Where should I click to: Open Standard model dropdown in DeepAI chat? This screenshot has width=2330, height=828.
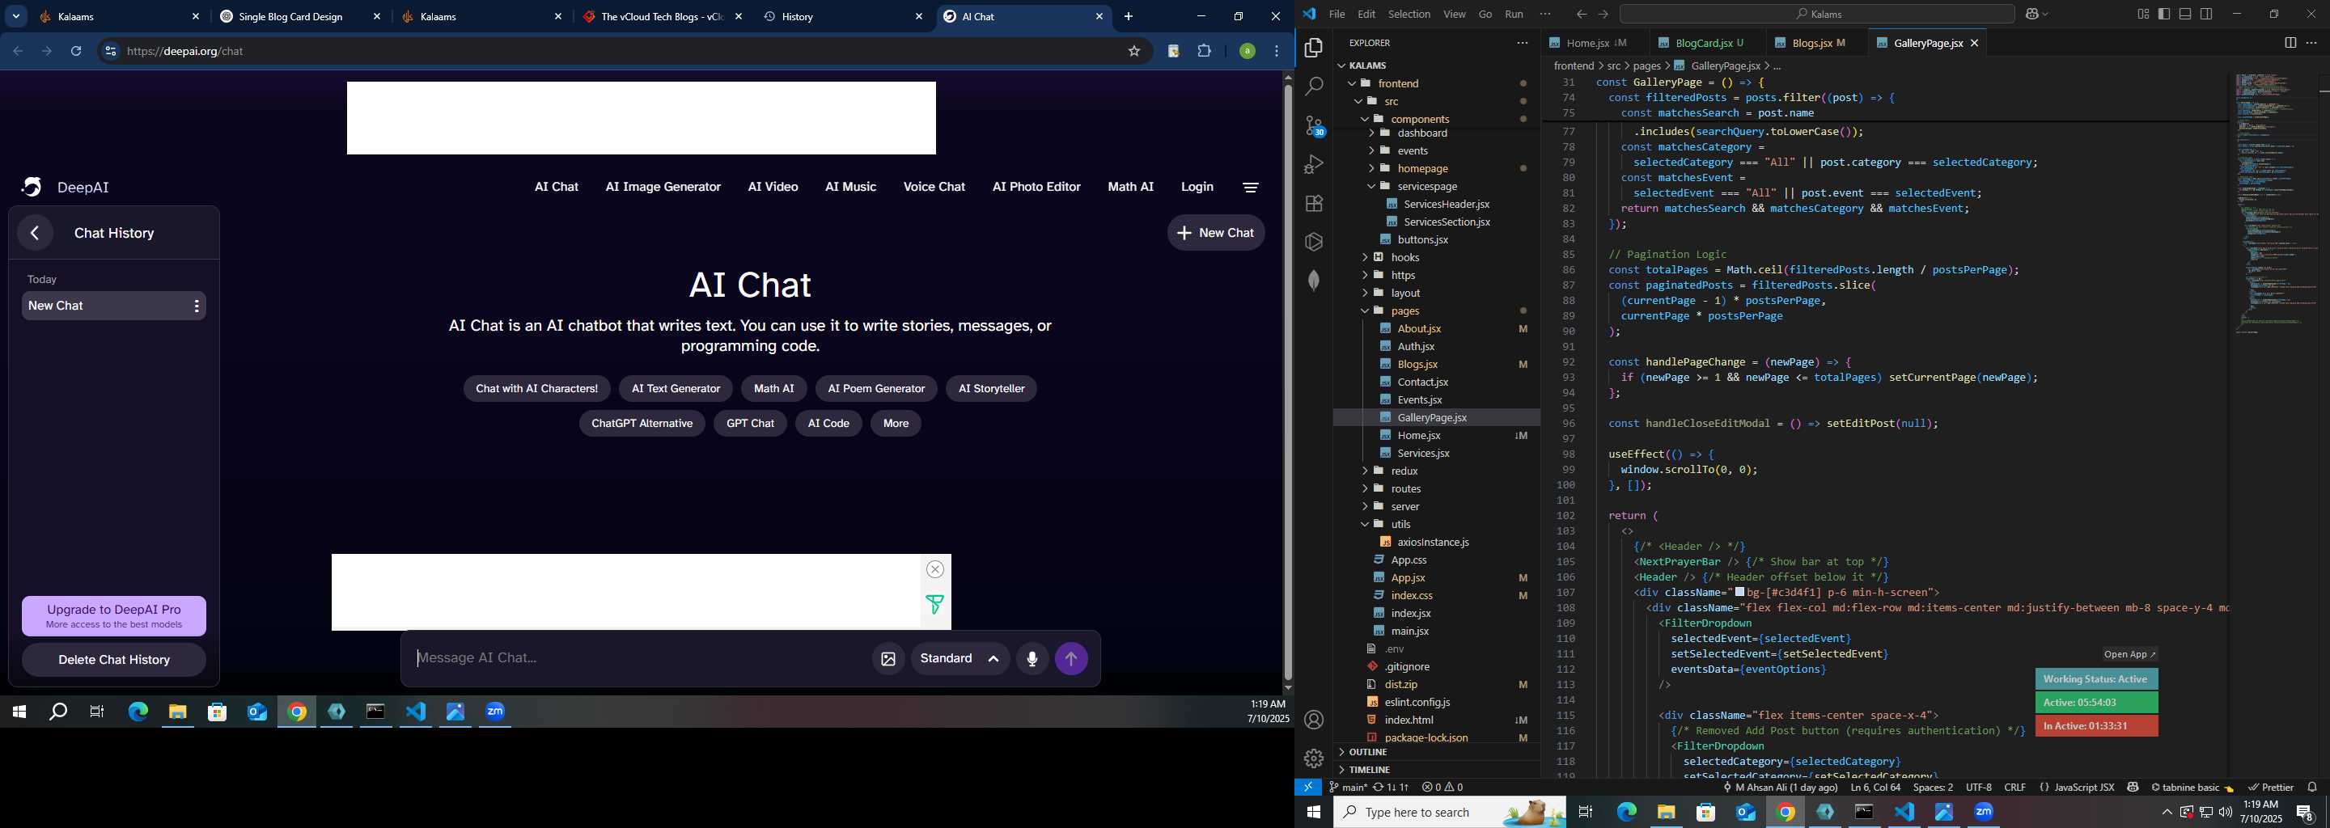pyautogui.click(x=960, y=659)
